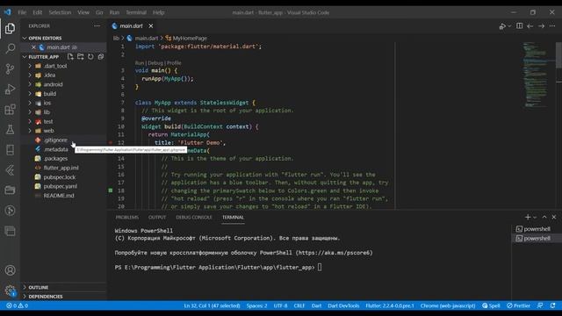Switch to the DEBUG CONSOLE tab

(194, 217)
